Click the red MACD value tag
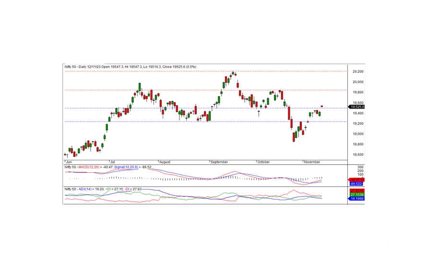The height and width of the screenshot is (254, 427). click(x=357, y=180)
